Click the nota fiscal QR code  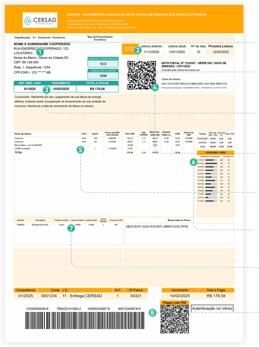tap(142, 75)
